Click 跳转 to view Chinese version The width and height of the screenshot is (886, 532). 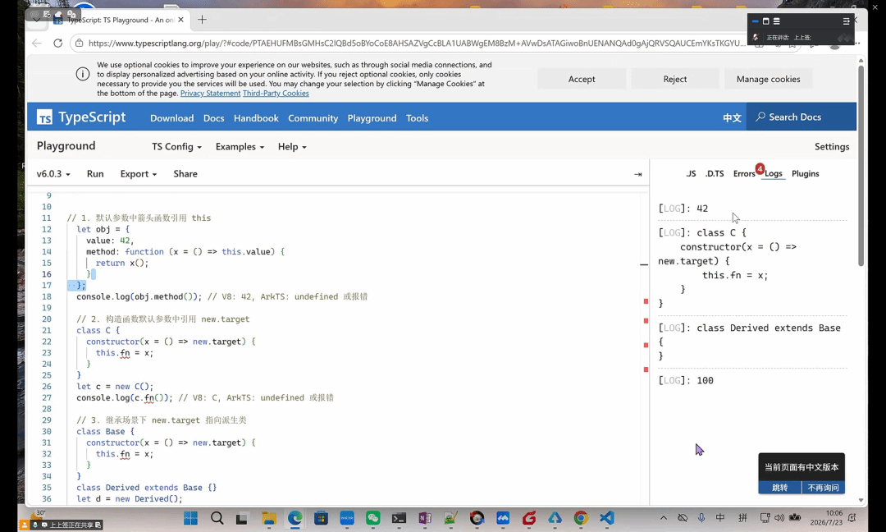pyautogui.click(x=780, y=488)
